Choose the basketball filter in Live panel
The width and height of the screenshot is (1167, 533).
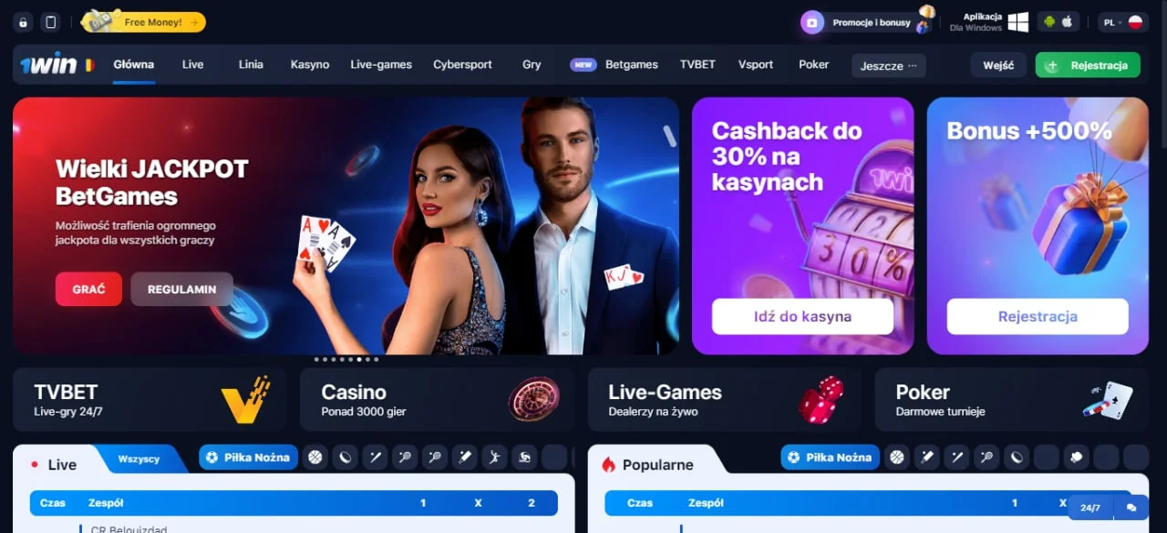315,457
